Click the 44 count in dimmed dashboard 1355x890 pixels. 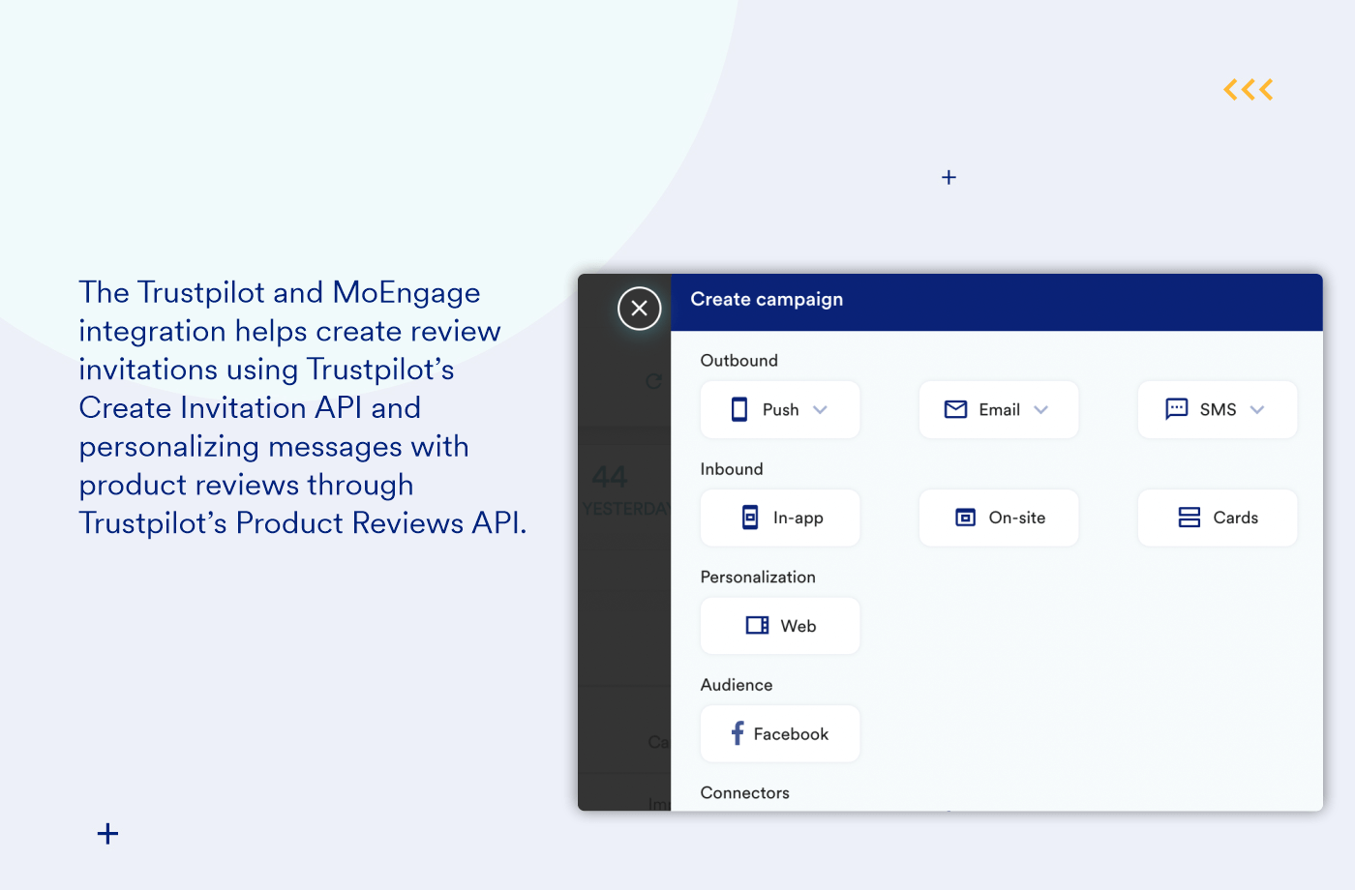[x=610, y=477]
